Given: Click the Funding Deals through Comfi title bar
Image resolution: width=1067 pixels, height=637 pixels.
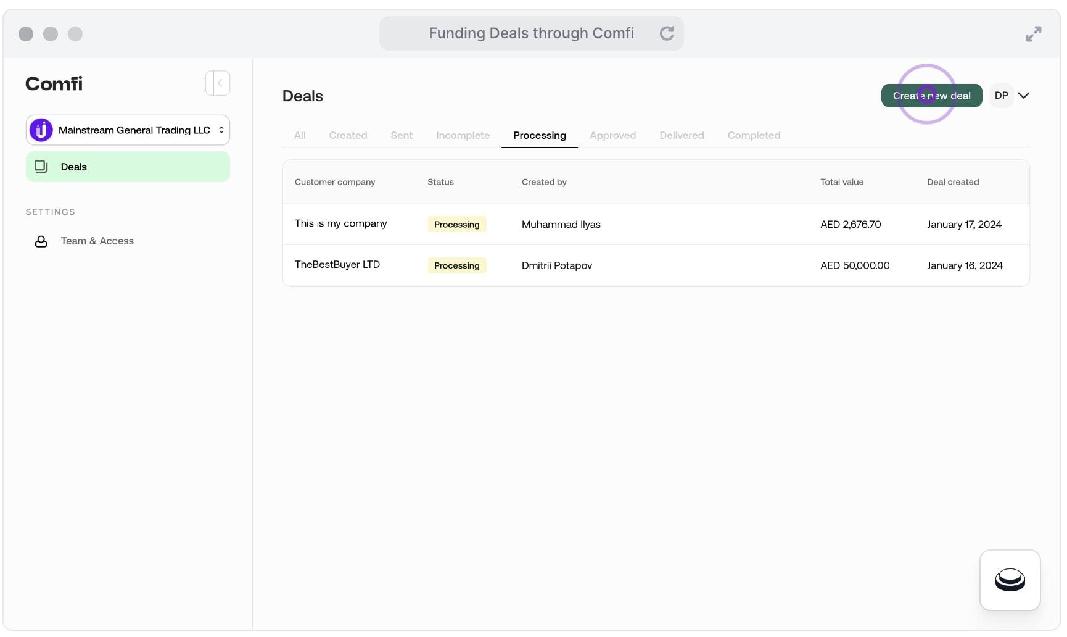Looking at the screenshot, I should (x=532, y=33).
